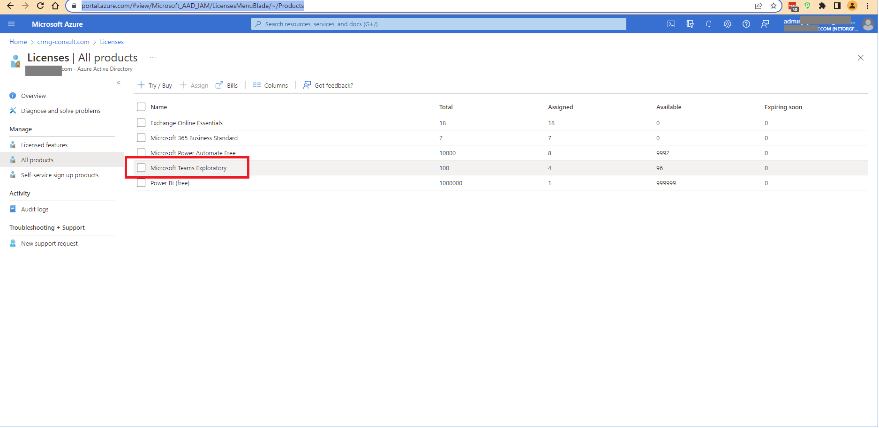Open Microsoft Teams Exploratory product
The width and height of the screenshot is (879, 428).
tap(188, 168)
